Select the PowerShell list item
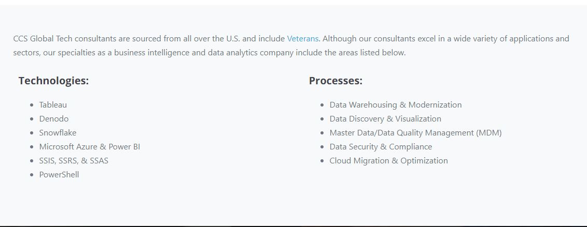This screenshot has width=587, height=227. [x=59, y=175]
